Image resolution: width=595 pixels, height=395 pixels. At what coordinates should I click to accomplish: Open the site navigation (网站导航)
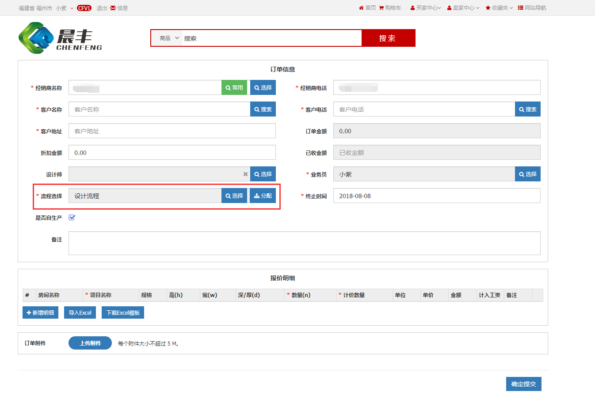point(532,8)
